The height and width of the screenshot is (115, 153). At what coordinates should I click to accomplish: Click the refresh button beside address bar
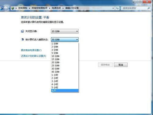(117, 8)
